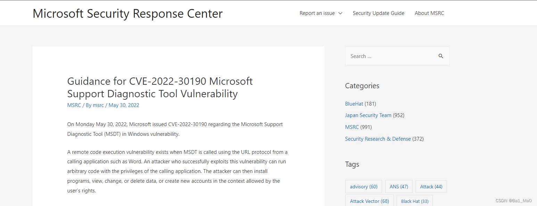Click the May 30, 2022 date link

124,105
